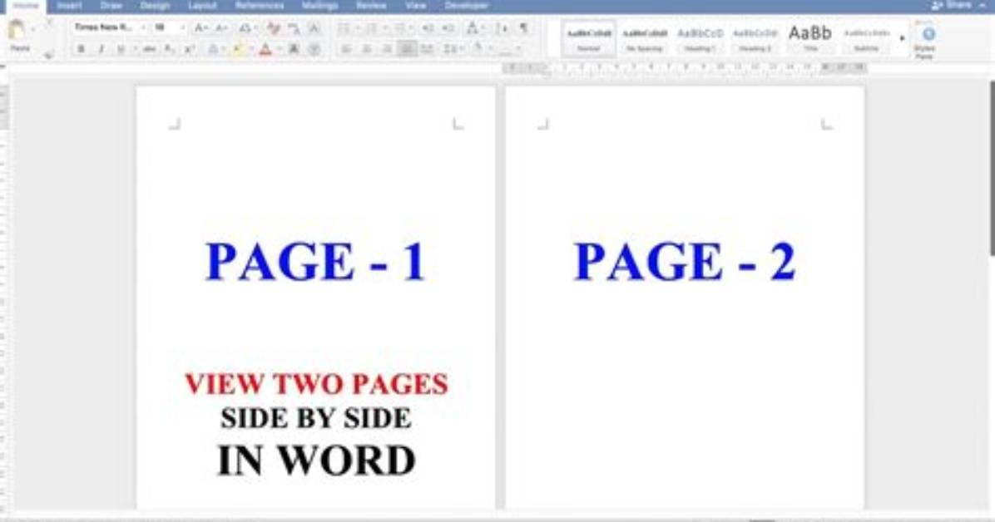Viewport: 995px width, 522px height.
Task: Clear all formatting with the eraser icon
Action: (274, 28)
